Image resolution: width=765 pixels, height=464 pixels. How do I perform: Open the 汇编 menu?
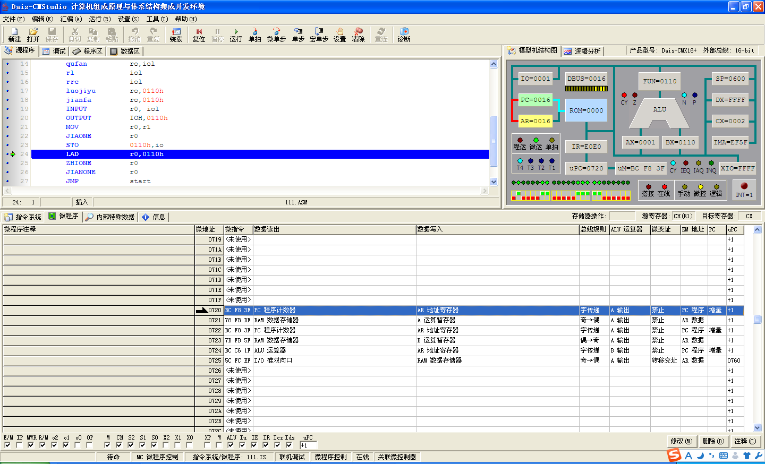tap(71, 19)
